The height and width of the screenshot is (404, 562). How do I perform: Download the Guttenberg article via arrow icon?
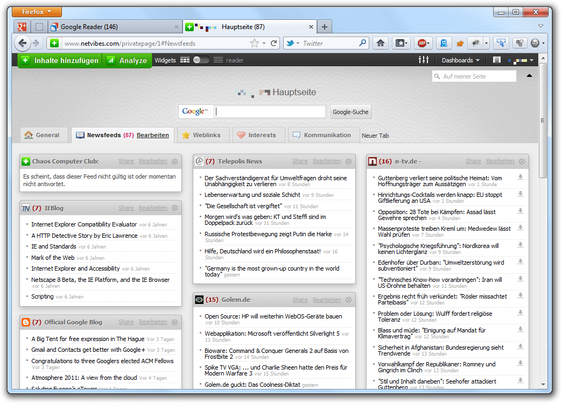(521, 178)
